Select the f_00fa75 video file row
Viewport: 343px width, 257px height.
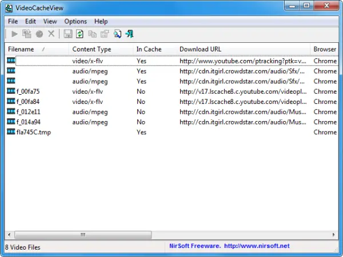tap(28, 91)
